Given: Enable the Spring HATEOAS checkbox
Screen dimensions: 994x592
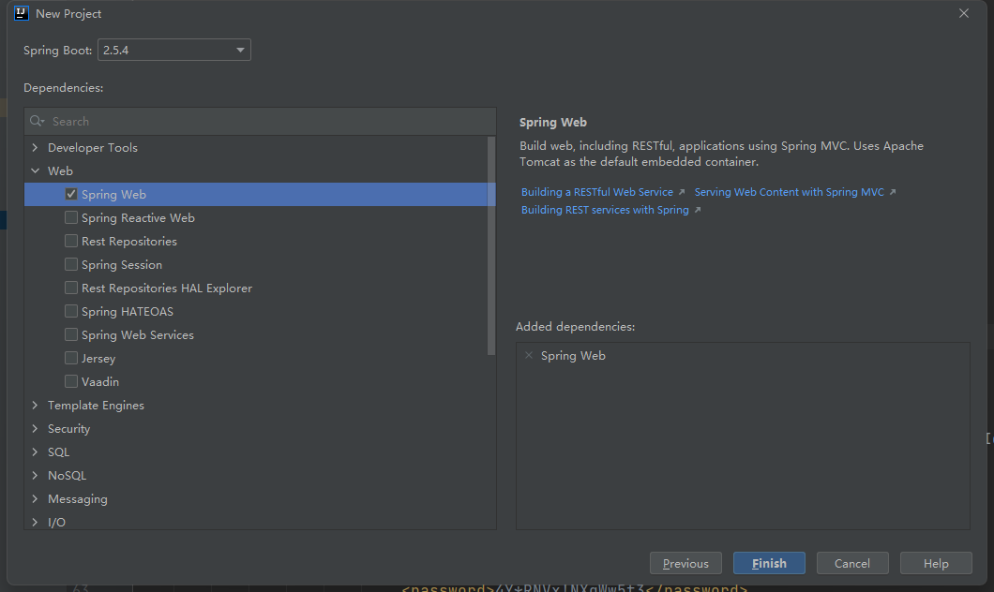Looking at the screenshot, I should tap(71, 312).
